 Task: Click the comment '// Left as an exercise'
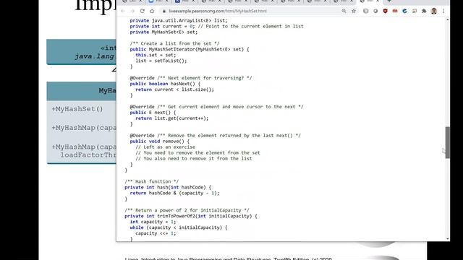click(166, 147)
